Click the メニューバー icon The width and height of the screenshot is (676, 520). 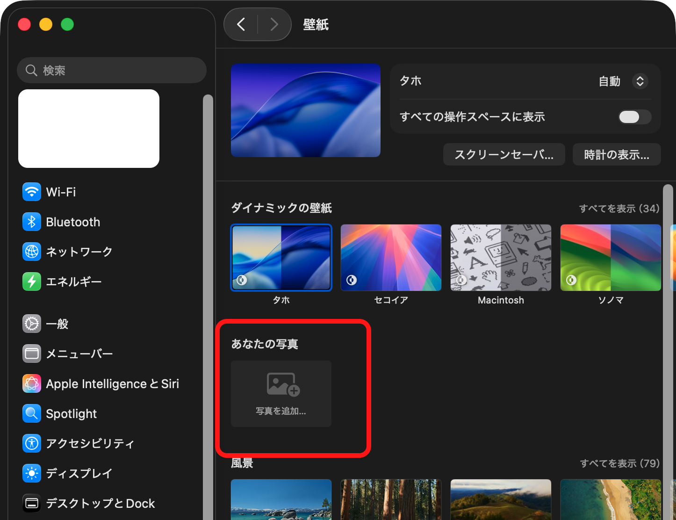[32, 354]
